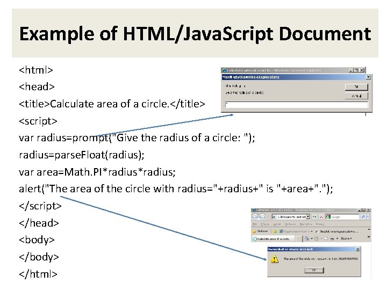The height and width of the screenshot is (290, 387).
Task: Open the Widok menu in IE
Action: pos(277,224)
